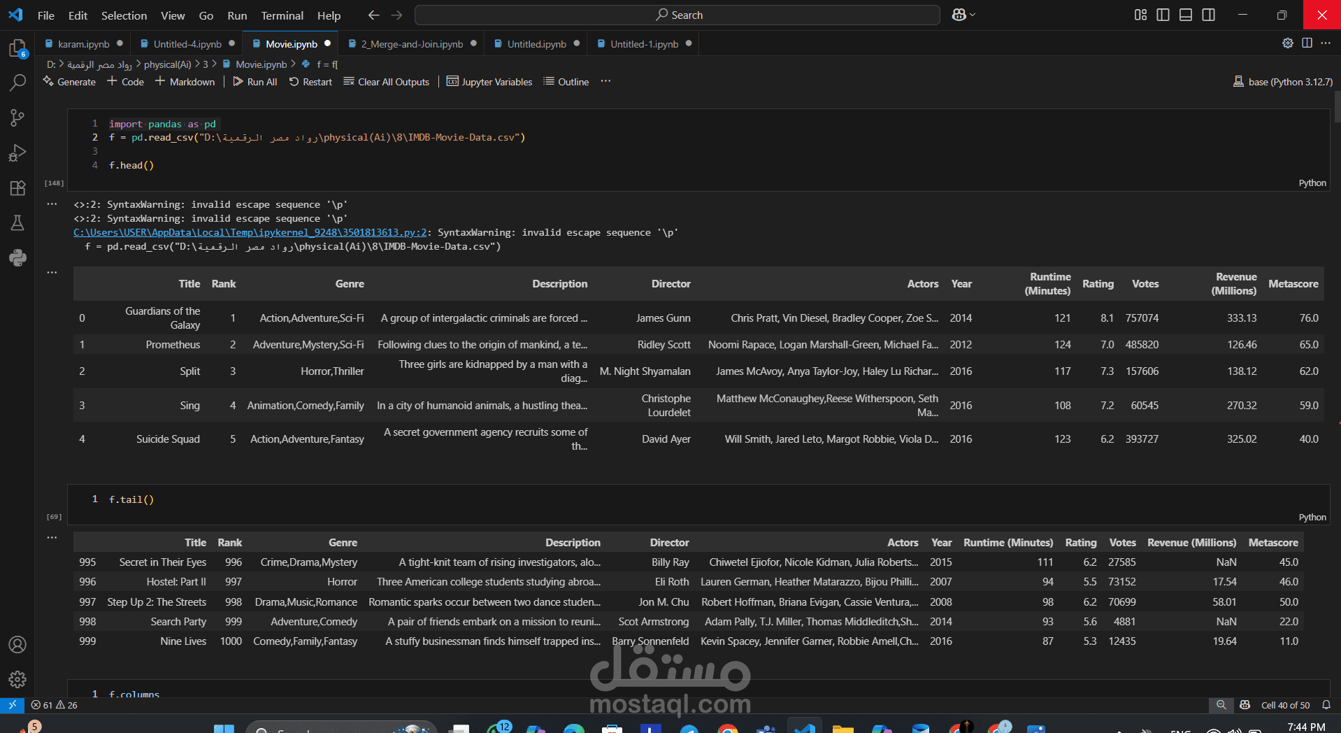
Task: Change language mode of f.head() cell
Action: pos(1312,183)
